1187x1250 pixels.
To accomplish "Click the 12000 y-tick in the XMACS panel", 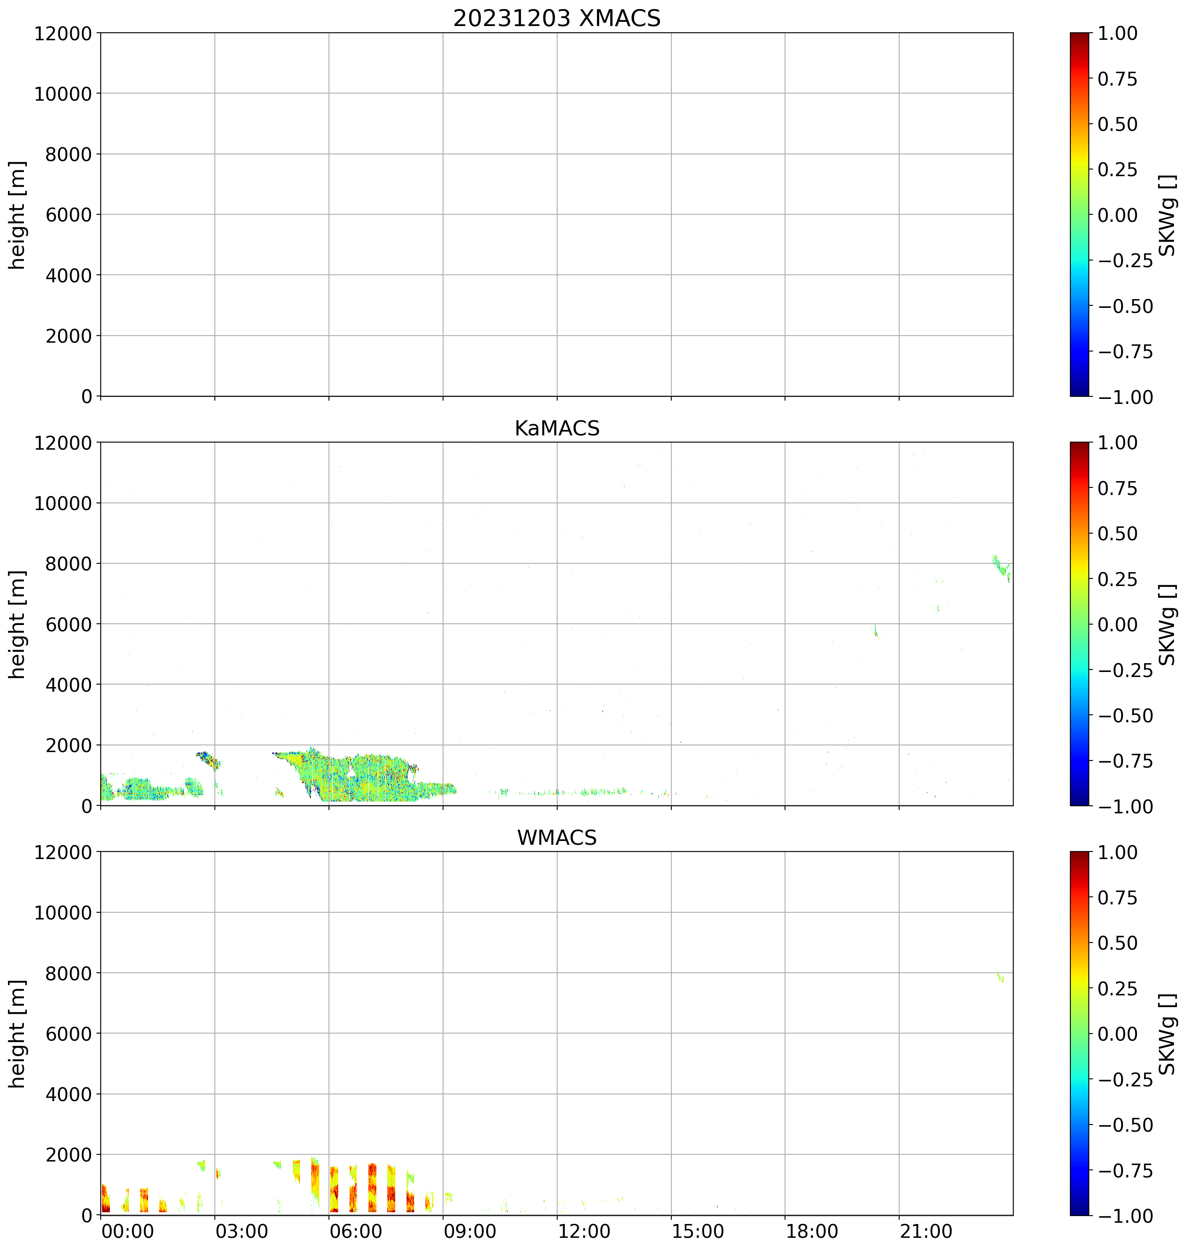I will pos(63,33).
